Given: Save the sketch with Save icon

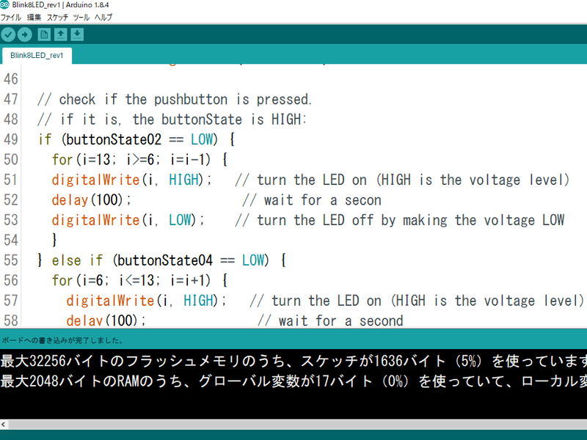Looking at the screenshot, I should (x=77, y=34).
